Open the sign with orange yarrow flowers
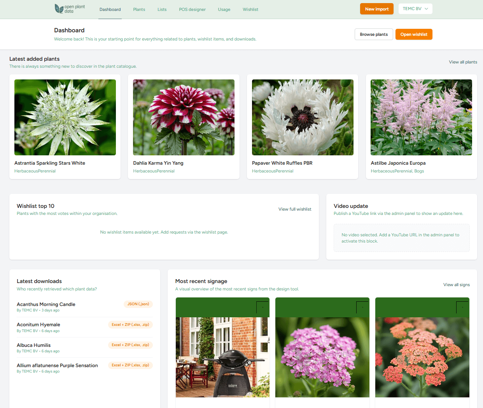This screenshot has height=408, width=483. coord(422,352)
